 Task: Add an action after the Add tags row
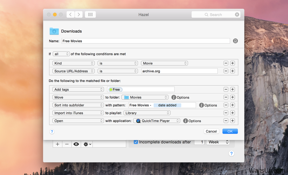[232, 89]
